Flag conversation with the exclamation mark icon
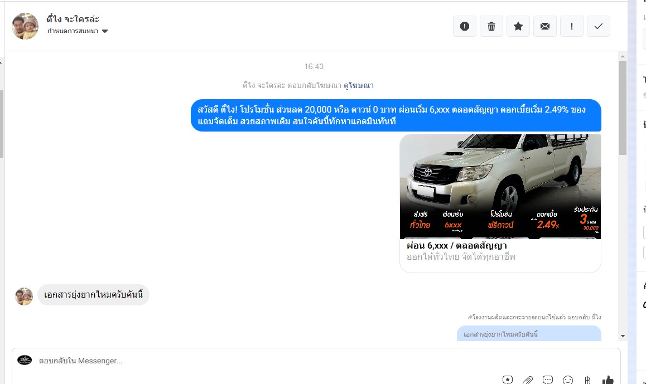The width and height of the screenshot is (646, 384). [572, 26]
